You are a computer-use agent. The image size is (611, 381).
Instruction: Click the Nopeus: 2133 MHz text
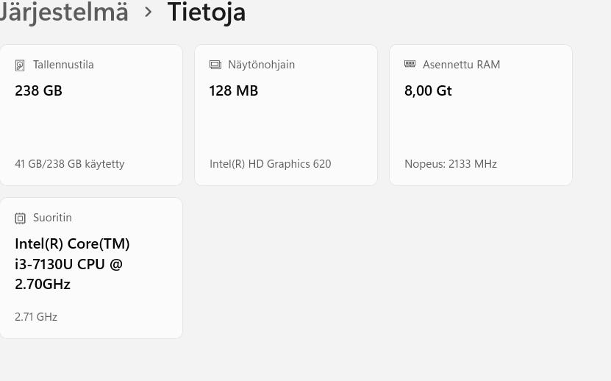click(x=451, y=164)
